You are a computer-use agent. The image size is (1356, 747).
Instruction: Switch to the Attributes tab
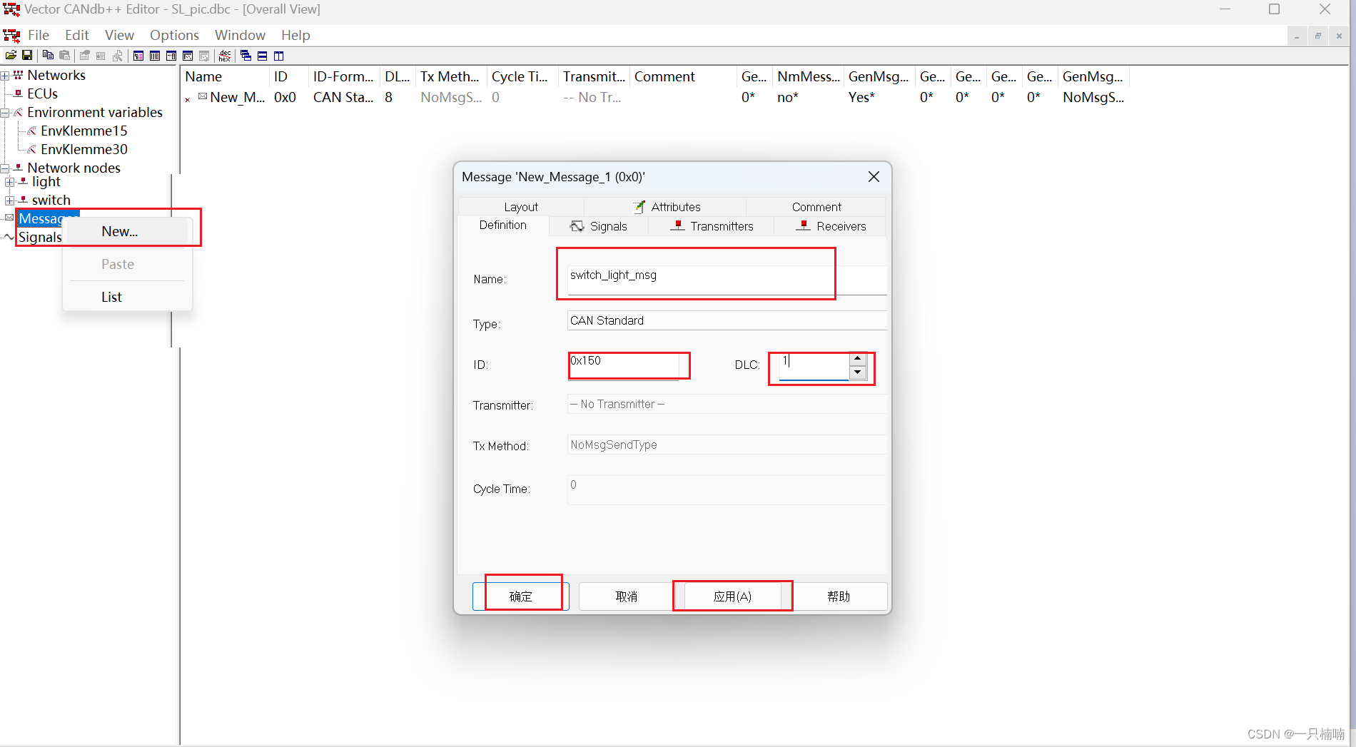(666, 207)
